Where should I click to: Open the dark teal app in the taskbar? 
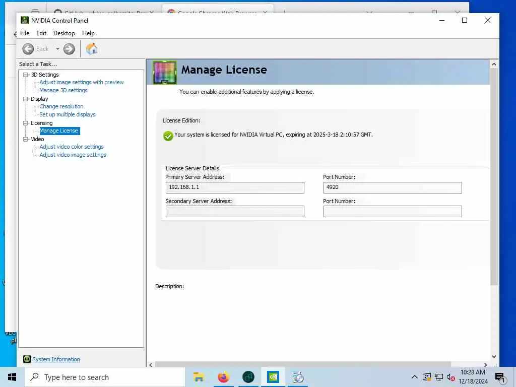248,377
